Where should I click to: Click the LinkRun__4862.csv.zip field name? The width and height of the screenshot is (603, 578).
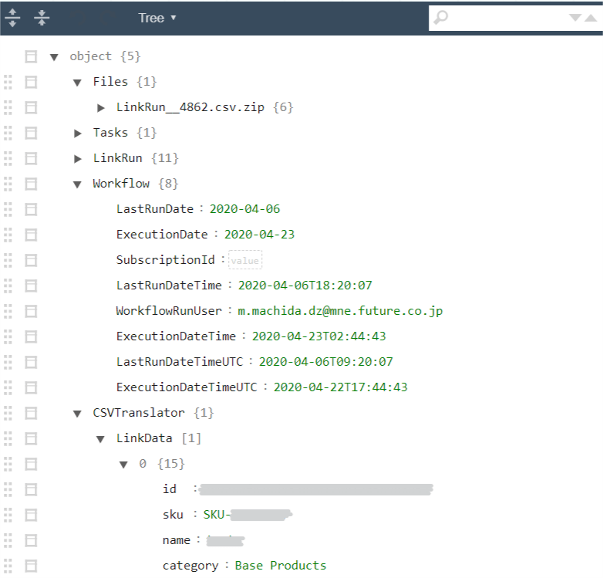(190, 107)
